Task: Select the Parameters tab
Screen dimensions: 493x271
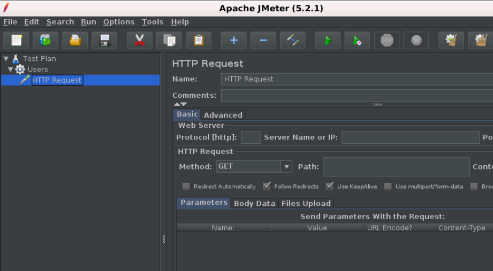Action: pyautogui.click(x=204, y=203)
